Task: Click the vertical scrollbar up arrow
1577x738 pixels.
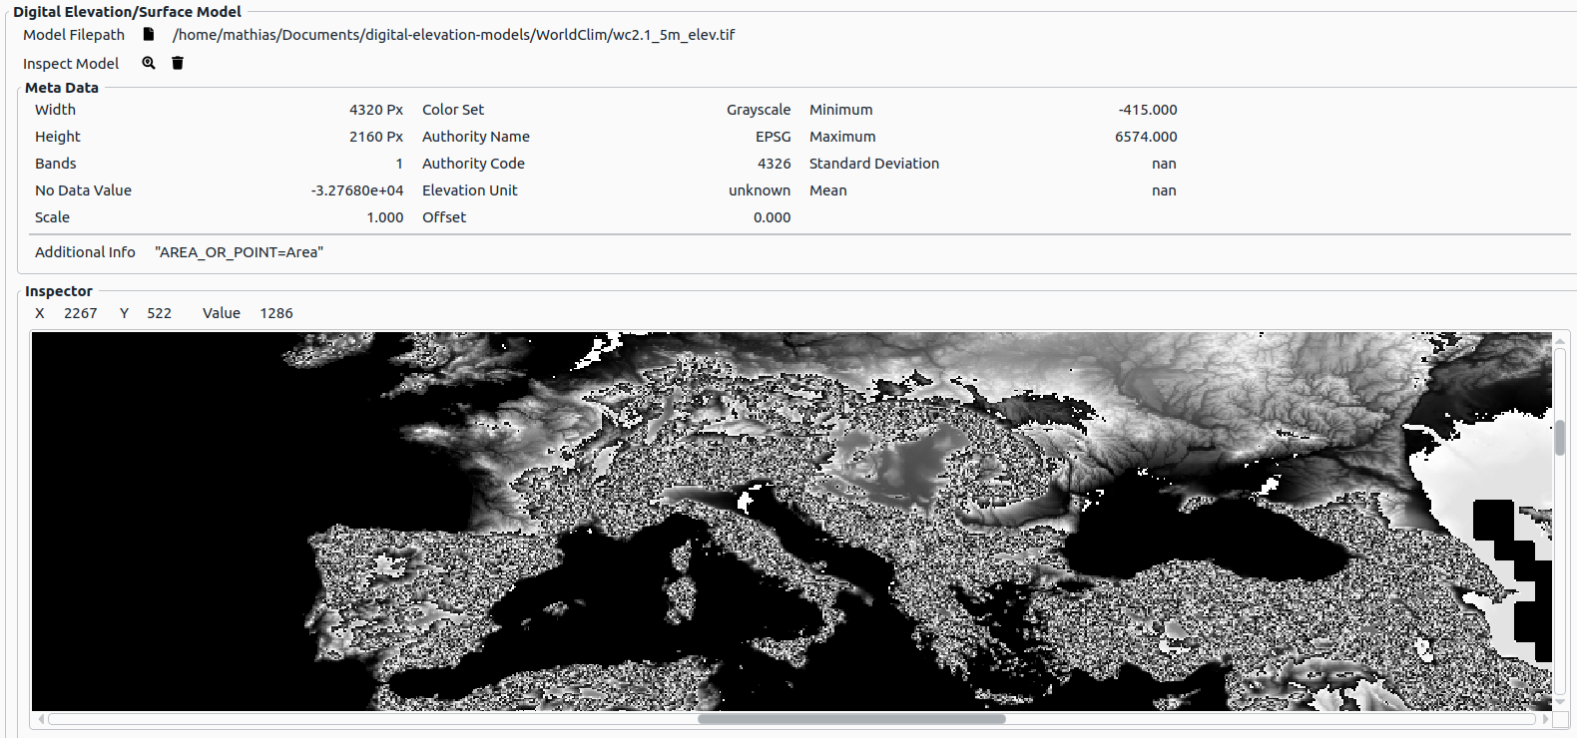Action: point(1560,342)
